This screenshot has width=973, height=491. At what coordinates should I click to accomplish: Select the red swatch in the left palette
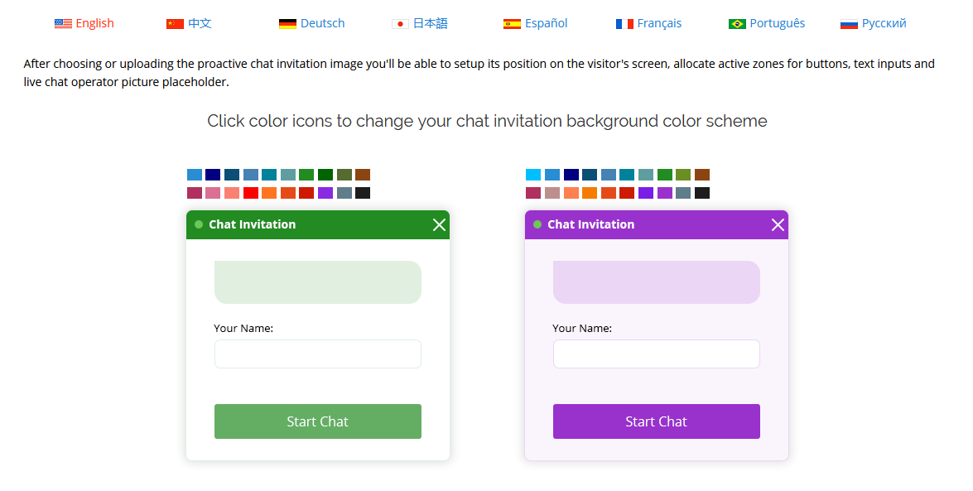(250, 193)
